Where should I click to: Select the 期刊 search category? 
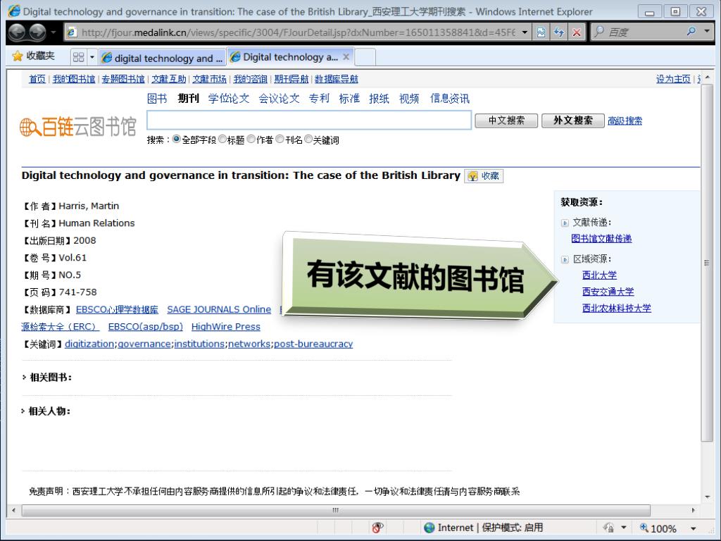pyautogui.click(x=189, y=99)
